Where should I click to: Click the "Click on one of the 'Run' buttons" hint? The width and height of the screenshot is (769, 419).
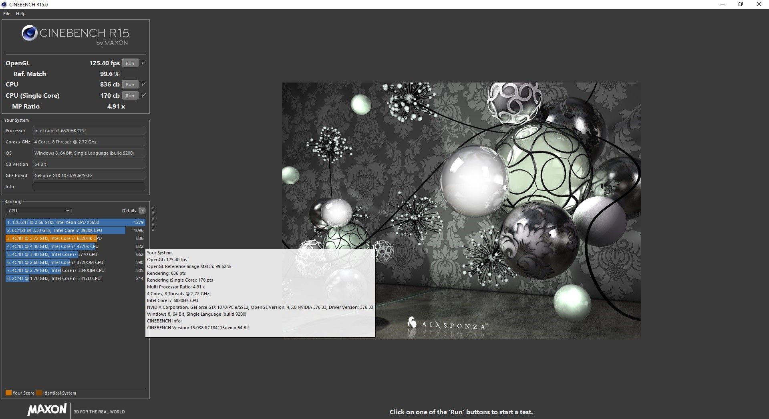pyautogui.click(x=461, y=412)
